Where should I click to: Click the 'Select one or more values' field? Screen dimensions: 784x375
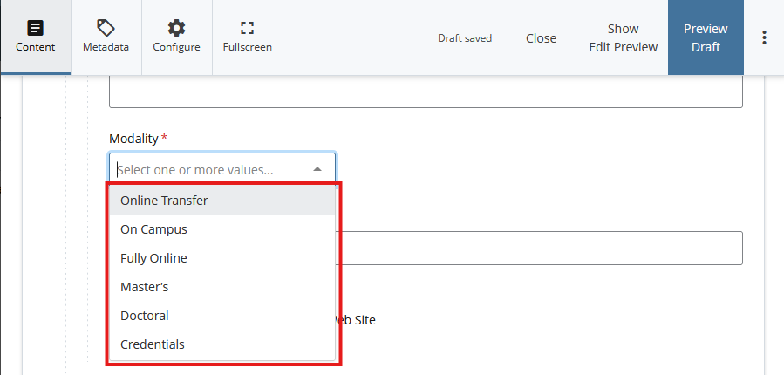[209, 169]
